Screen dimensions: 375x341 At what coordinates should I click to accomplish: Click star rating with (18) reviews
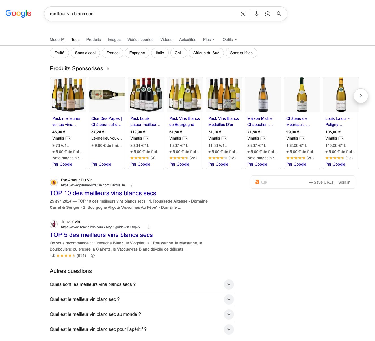[222, 158]
